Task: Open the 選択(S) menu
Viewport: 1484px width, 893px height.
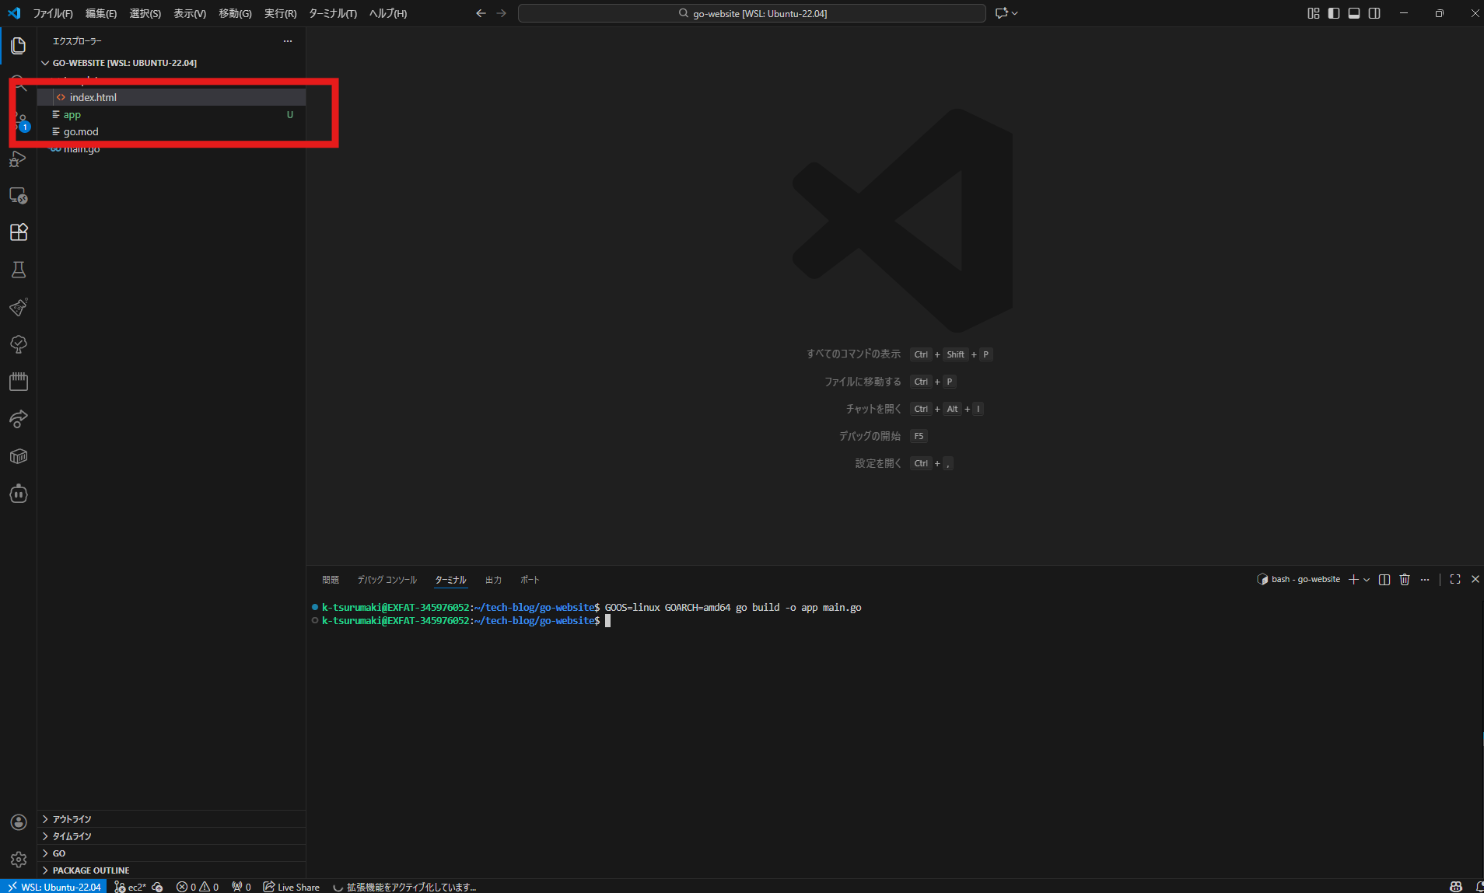Action: 145,13
